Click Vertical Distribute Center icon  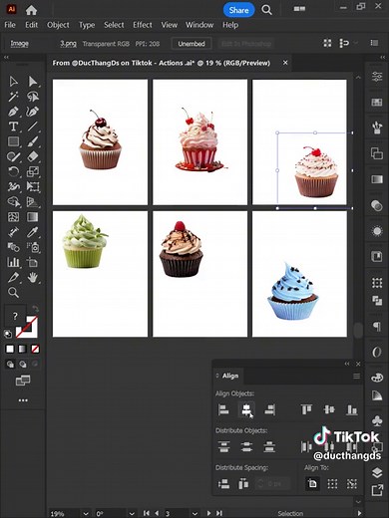[x=246, y=447]
